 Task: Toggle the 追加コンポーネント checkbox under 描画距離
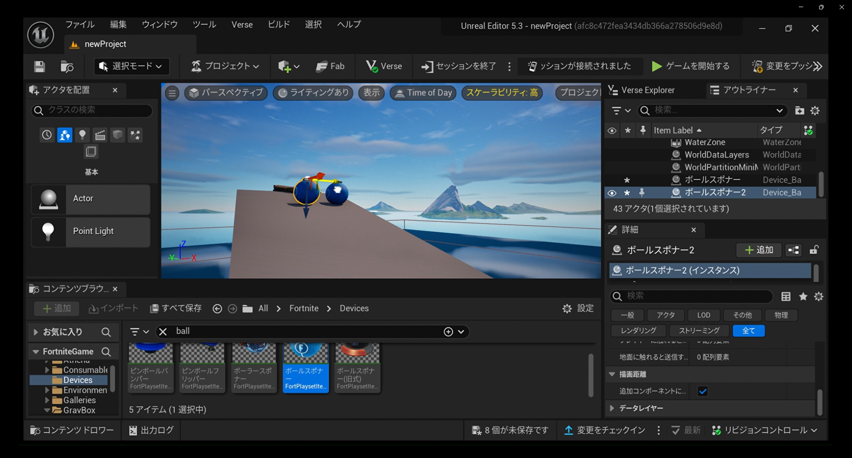pyautogui.click(x=702, y=391)
